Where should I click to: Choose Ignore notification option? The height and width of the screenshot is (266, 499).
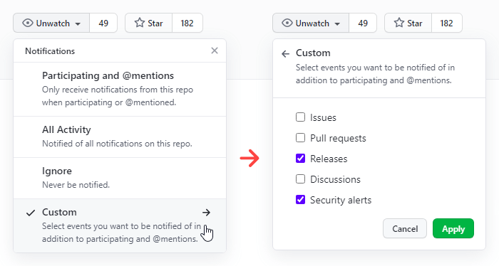(120, 178)
